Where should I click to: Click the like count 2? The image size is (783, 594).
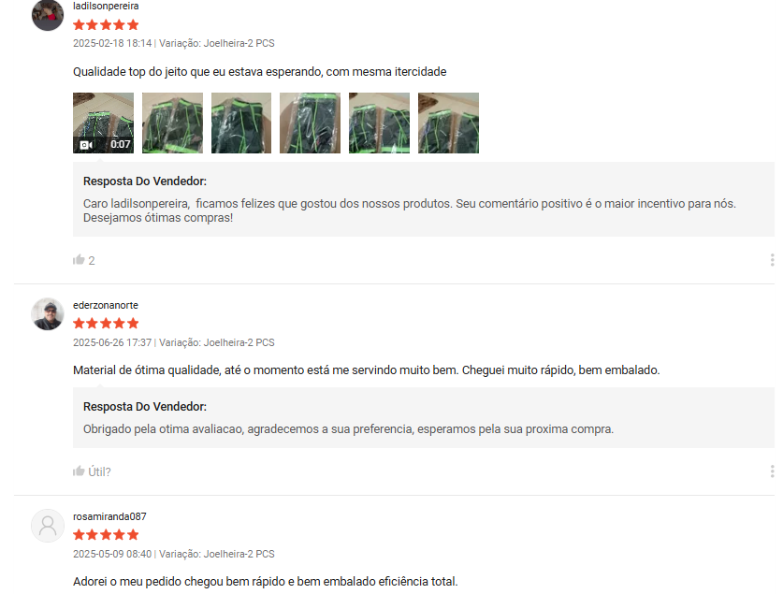(x=92, y=261)
